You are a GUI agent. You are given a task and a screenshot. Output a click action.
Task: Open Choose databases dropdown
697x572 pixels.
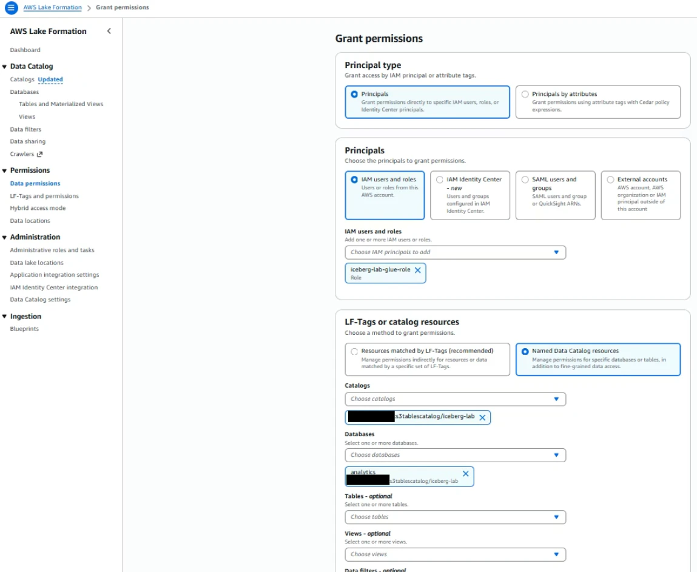point(455,455)
